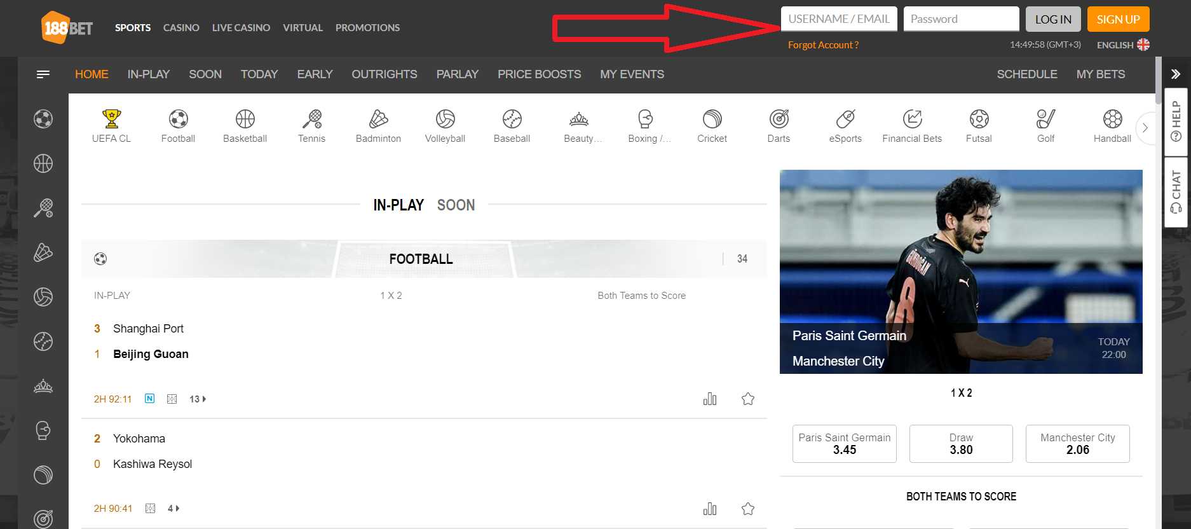Expand 13 more markets for Shanghai Port
Screen dimensions: 1191x529
click(x=198, y=399)
